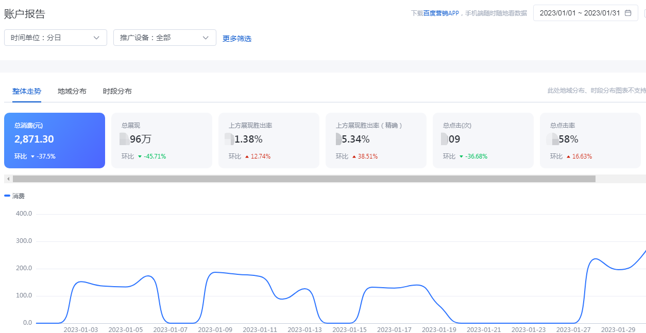This screenshot has height=333, width=646.
Task: Click the 2,871.30 total spend value
Action: 34,139
